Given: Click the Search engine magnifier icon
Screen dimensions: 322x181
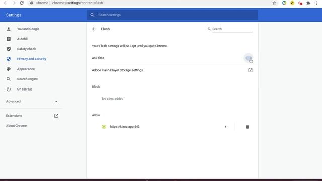Looking at the screenshot, I should pyautogui.click(x=9, y=79).
